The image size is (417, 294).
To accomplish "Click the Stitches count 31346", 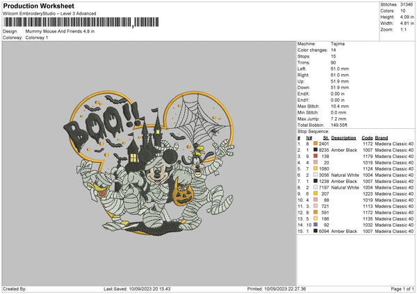I will click(407, 5).
